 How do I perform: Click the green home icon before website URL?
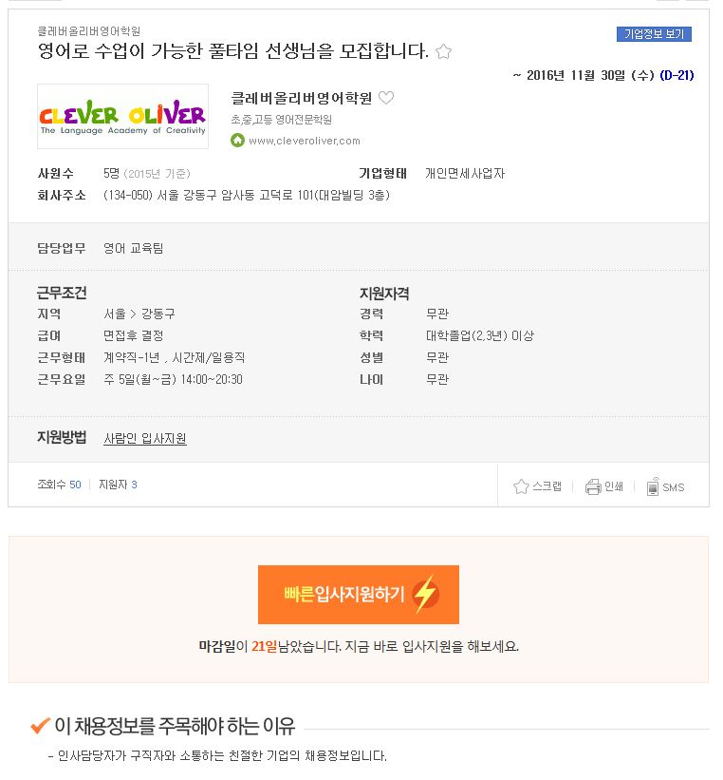click(x=237, y=141)
